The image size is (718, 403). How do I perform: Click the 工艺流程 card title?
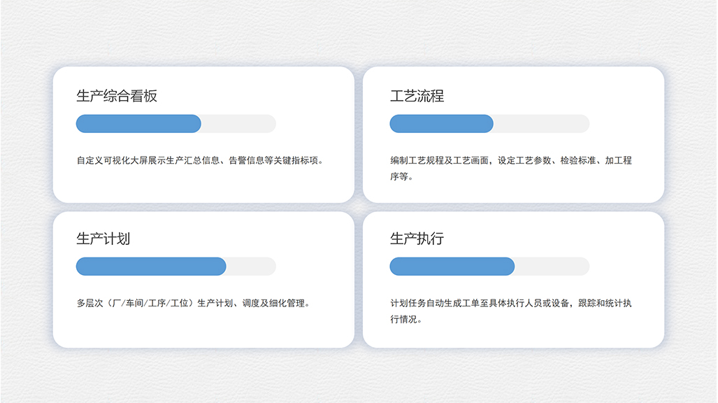417,96
